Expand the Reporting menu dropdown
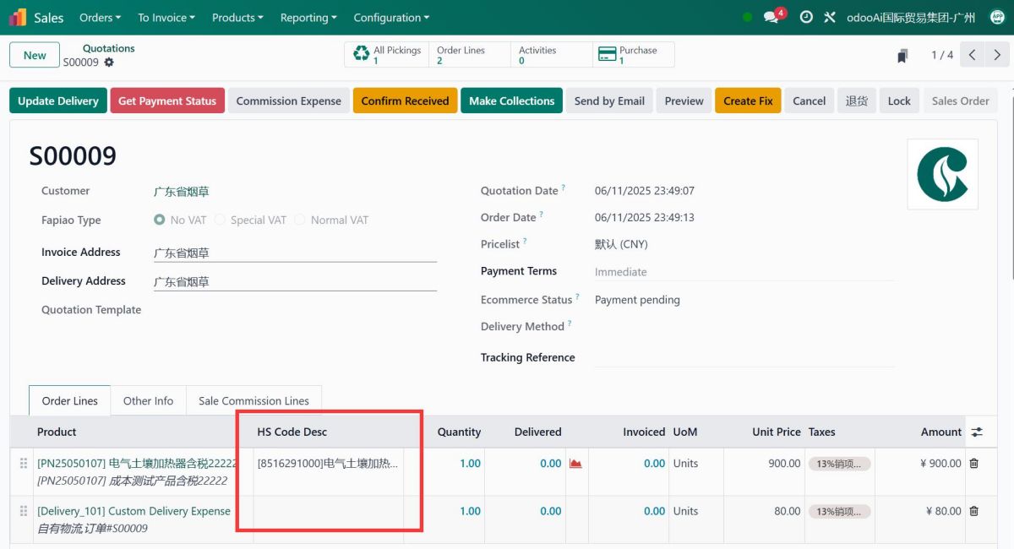The height and width of the screenshot is (549, 1014). pyautogui.click(x=308, y=18)
